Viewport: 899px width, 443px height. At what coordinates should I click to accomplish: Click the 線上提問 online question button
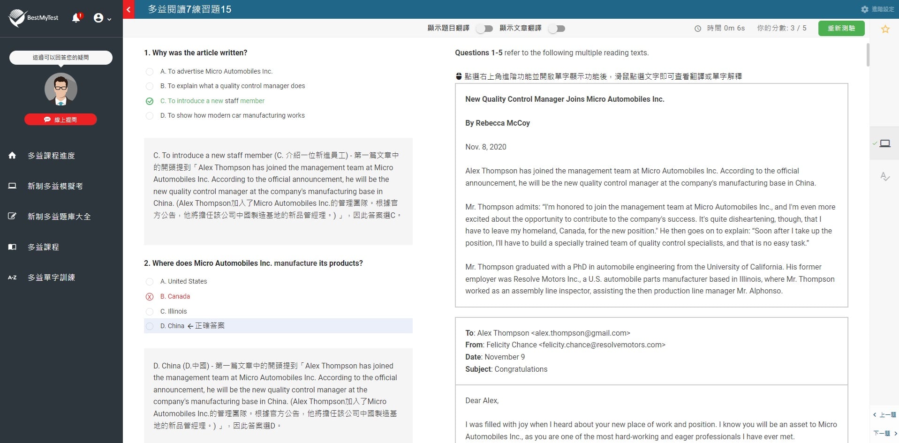[x=61, y=120]
